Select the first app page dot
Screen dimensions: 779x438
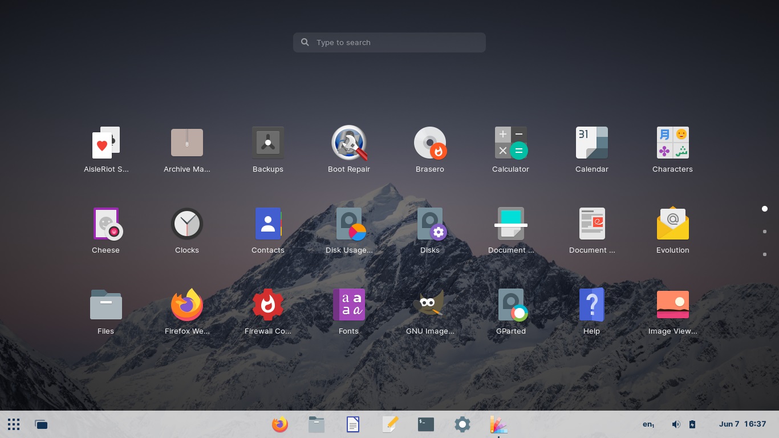(765, 209)
